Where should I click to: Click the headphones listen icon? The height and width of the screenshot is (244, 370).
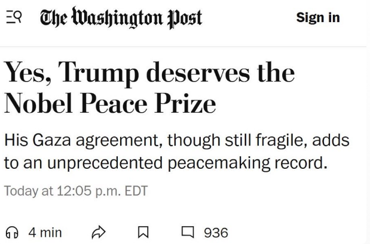click(12, 232)
